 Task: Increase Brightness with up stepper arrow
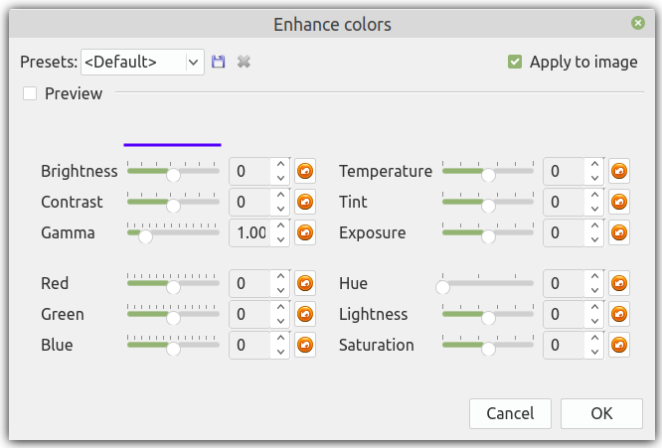280,164
